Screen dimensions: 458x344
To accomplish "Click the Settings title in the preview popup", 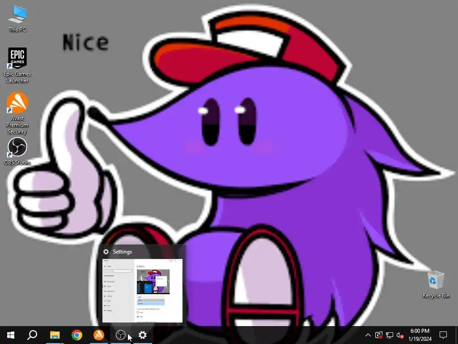I will tap(123, 252).
